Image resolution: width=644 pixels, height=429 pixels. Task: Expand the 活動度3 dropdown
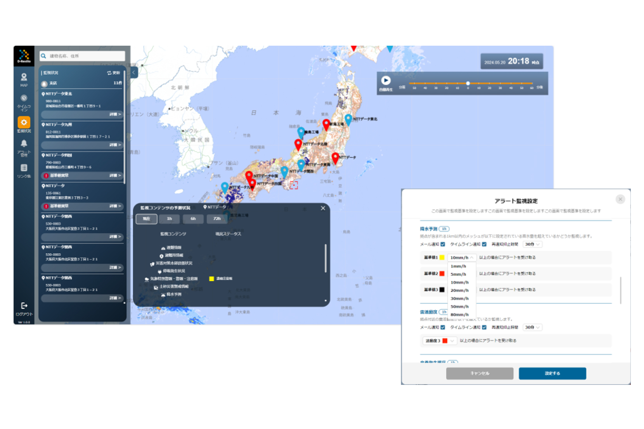[x=452, y=341]
